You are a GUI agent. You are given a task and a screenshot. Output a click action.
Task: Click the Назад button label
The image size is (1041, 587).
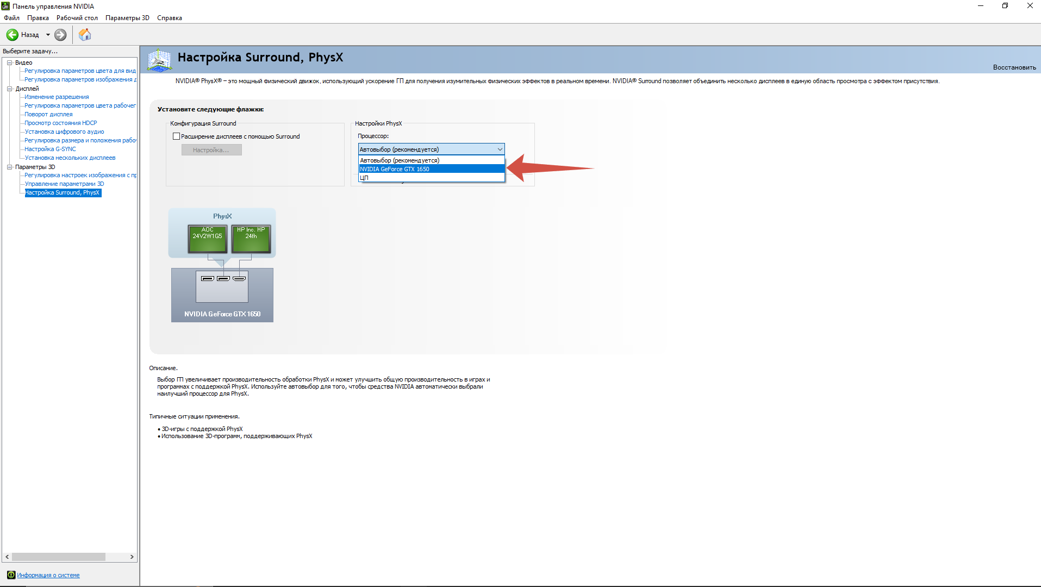pos(30,35)
